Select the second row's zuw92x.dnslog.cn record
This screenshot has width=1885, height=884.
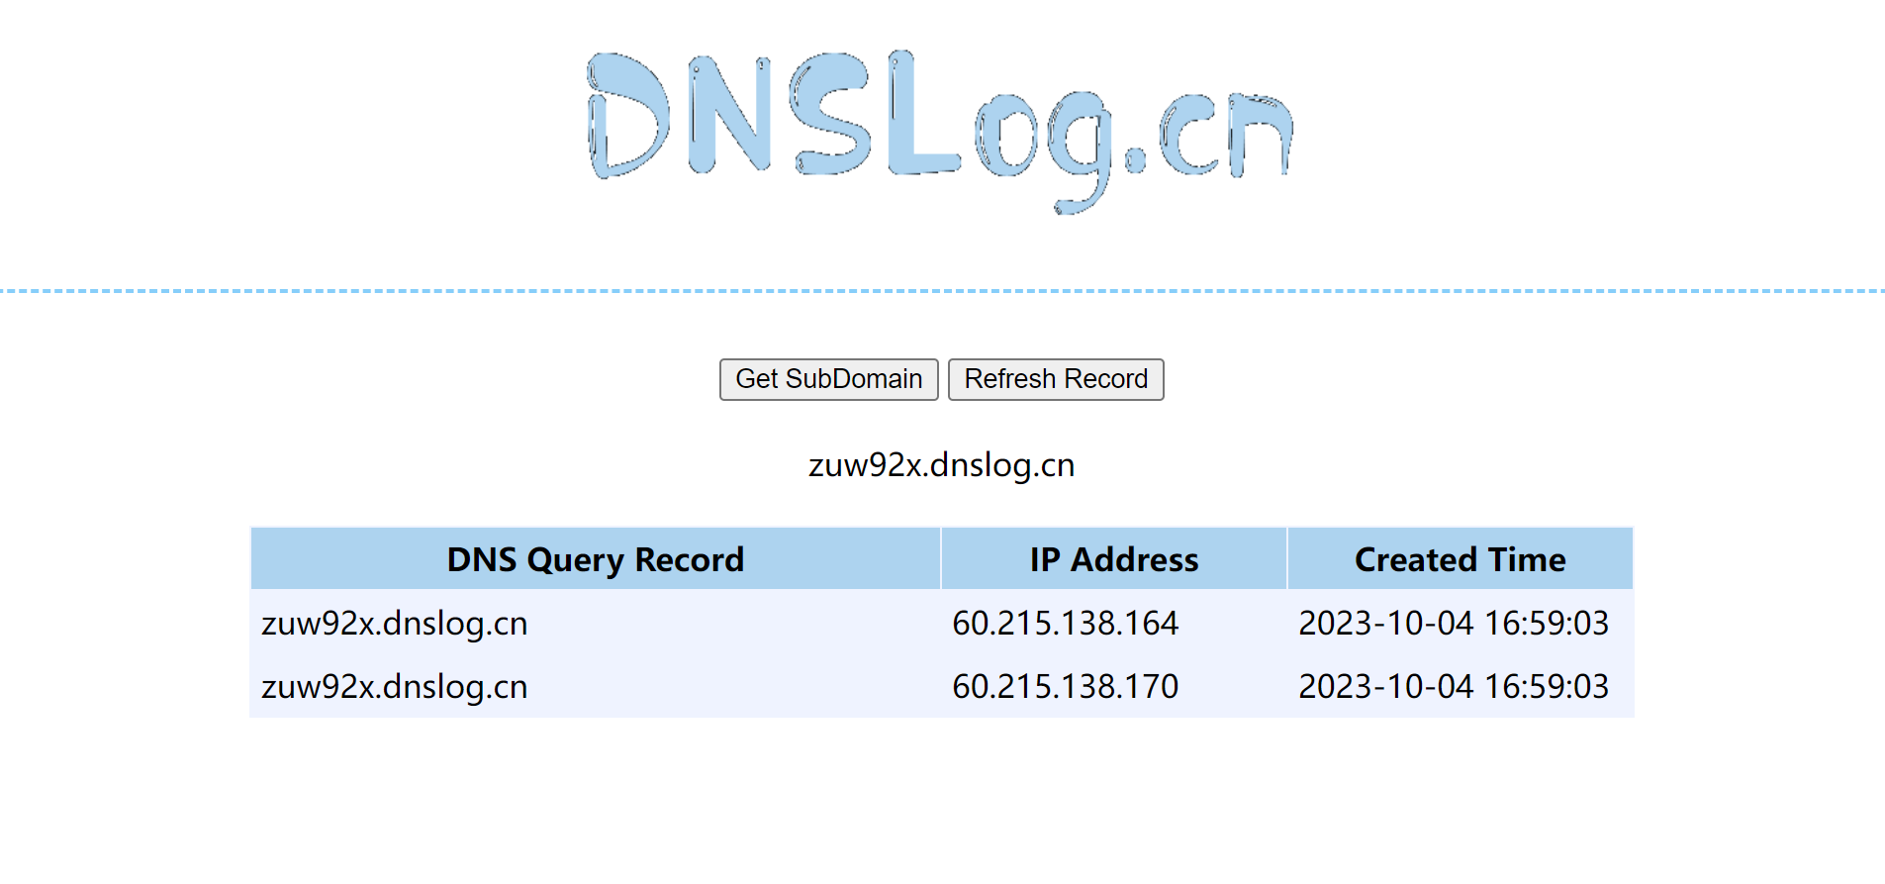(x=394, y=687)
